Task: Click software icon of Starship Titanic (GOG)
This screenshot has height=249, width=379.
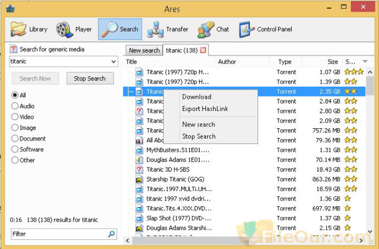Action: tap(139, 179)
